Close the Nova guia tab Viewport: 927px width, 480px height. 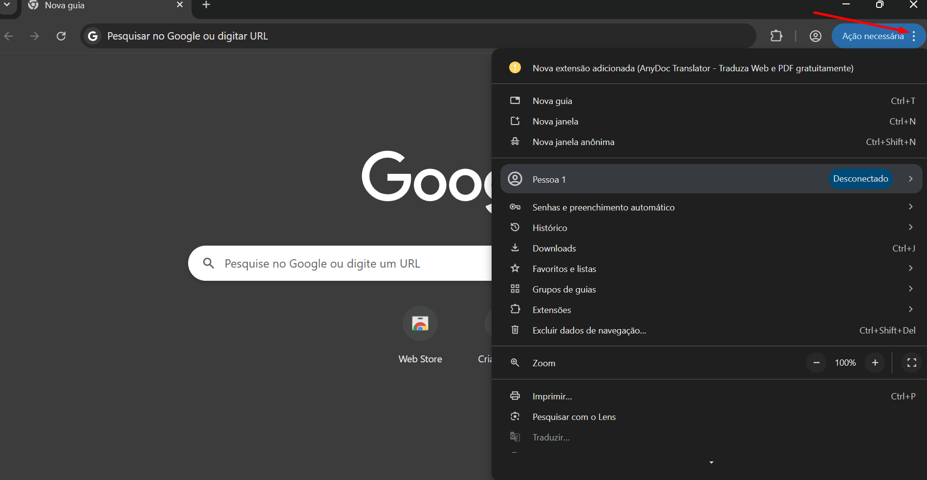point(180,5)
